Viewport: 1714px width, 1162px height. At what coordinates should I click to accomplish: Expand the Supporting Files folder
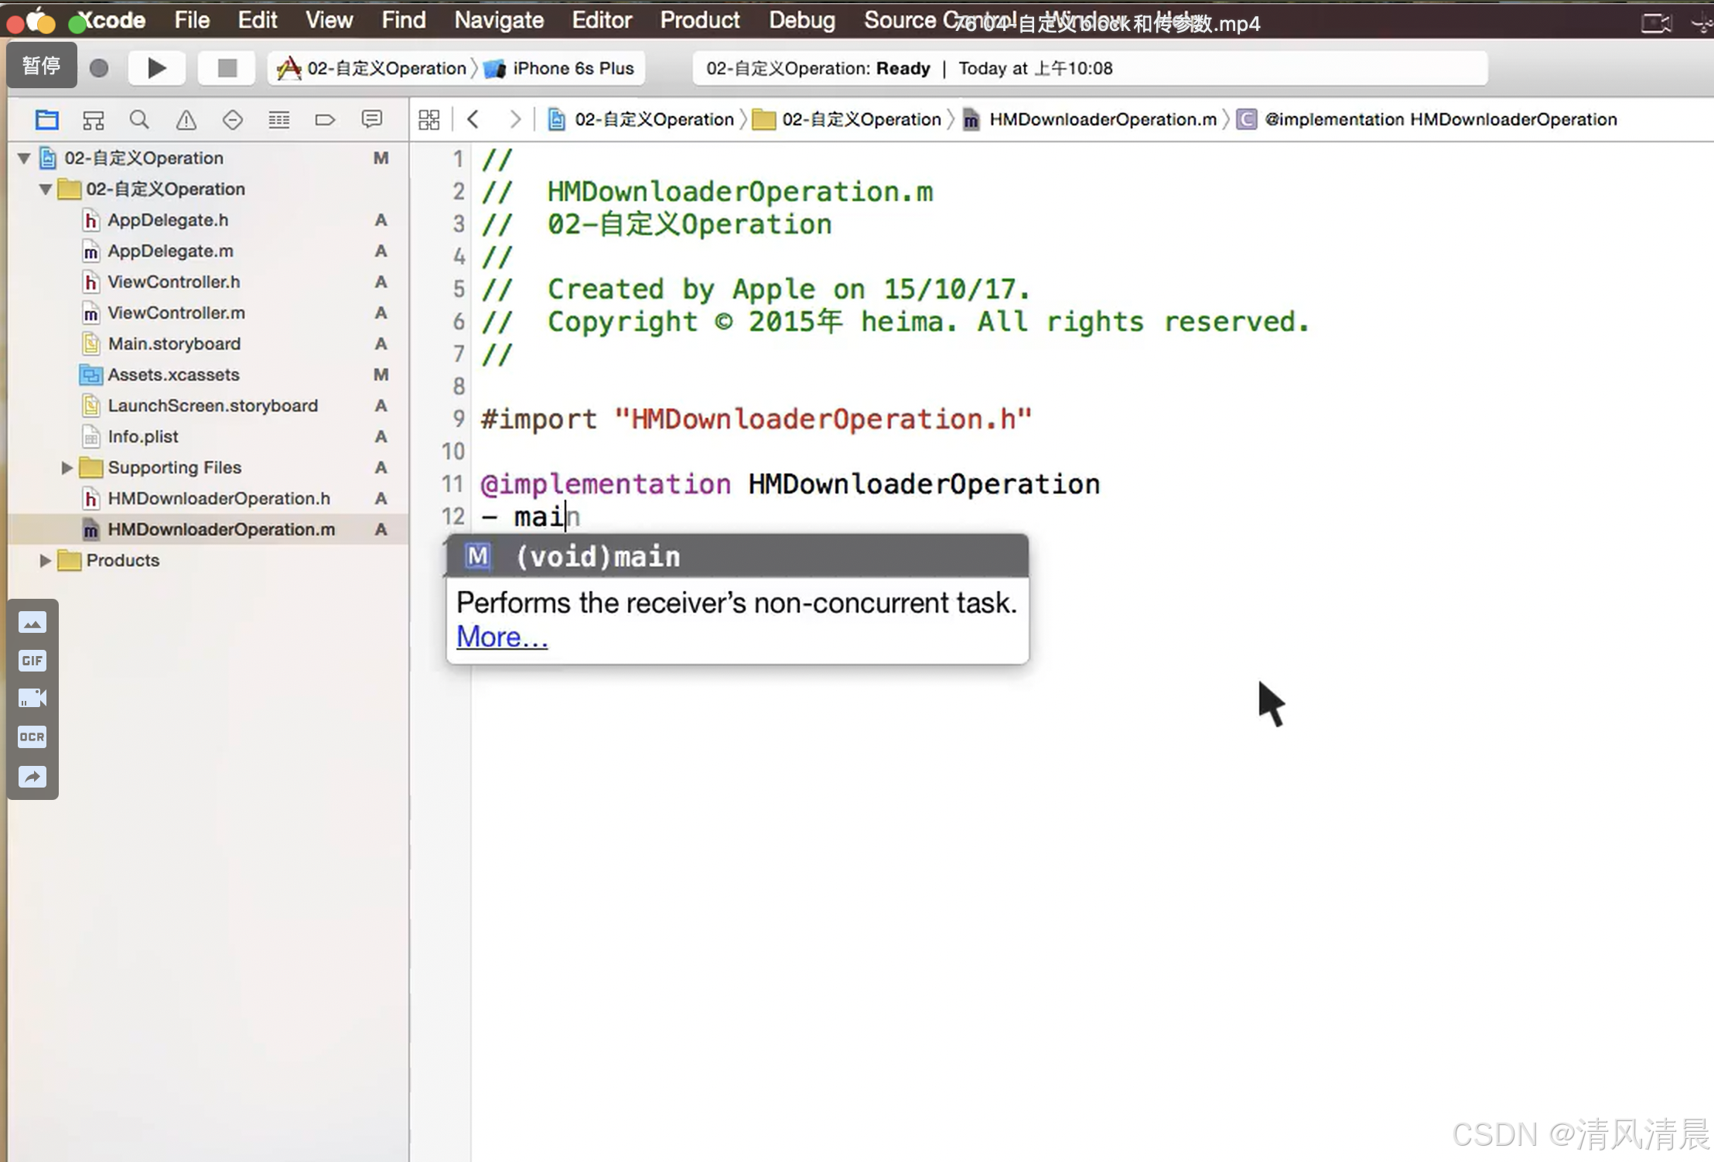(x=67, y=468)
